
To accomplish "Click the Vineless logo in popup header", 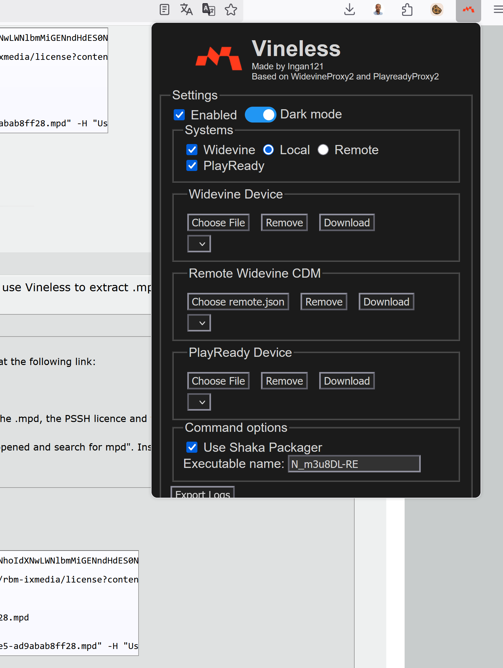I will 219,58.
